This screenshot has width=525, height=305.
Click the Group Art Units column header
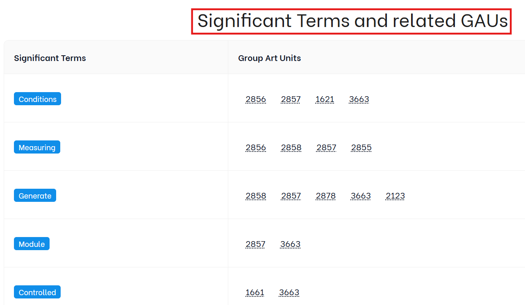click(x=269, y=58)
